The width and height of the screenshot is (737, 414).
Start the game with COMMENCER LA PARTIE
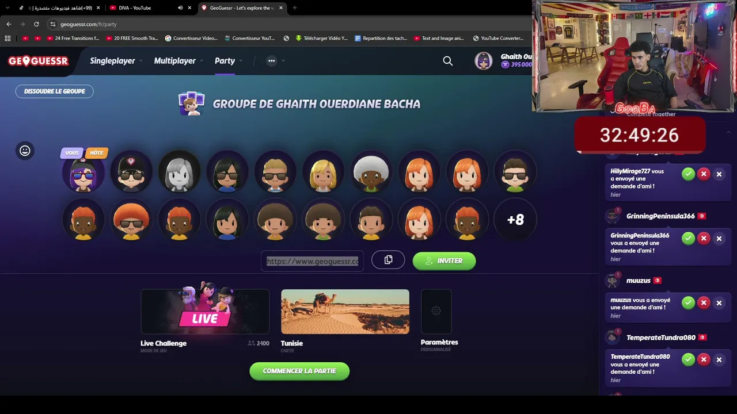tap(299, 371)
